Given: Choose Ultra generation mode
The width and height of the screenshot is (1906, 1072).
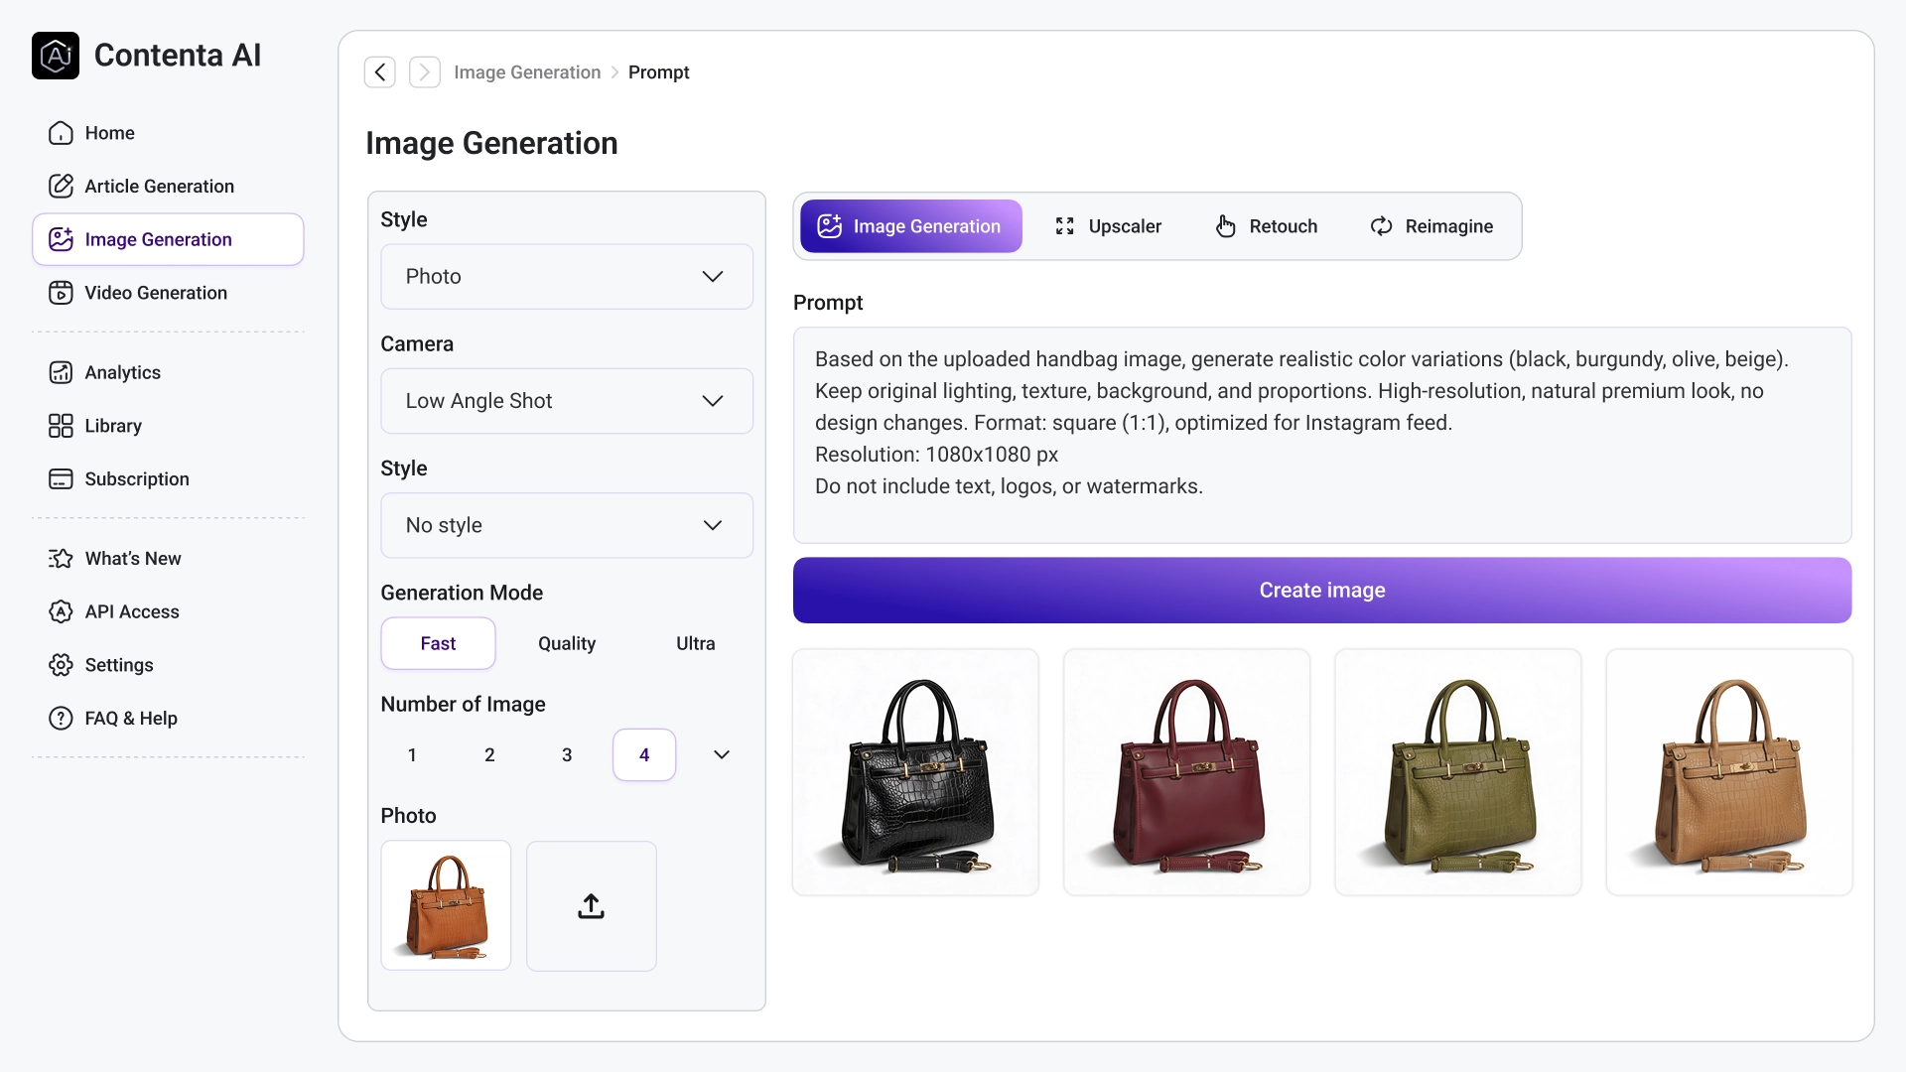Looking at the screenshot, I should tap(695, 643).
